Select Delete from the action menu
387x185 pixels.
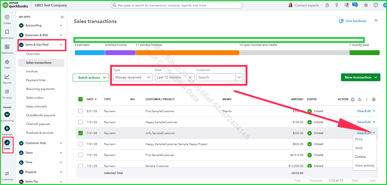(360, 157)
